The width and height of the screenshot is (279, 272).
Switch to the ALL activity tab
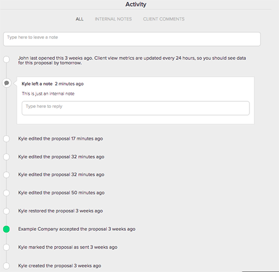tap(79, 19)
